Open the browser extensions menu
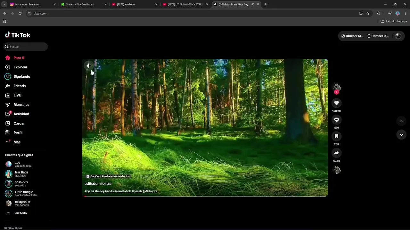The image size is (410, 230). 378,13
